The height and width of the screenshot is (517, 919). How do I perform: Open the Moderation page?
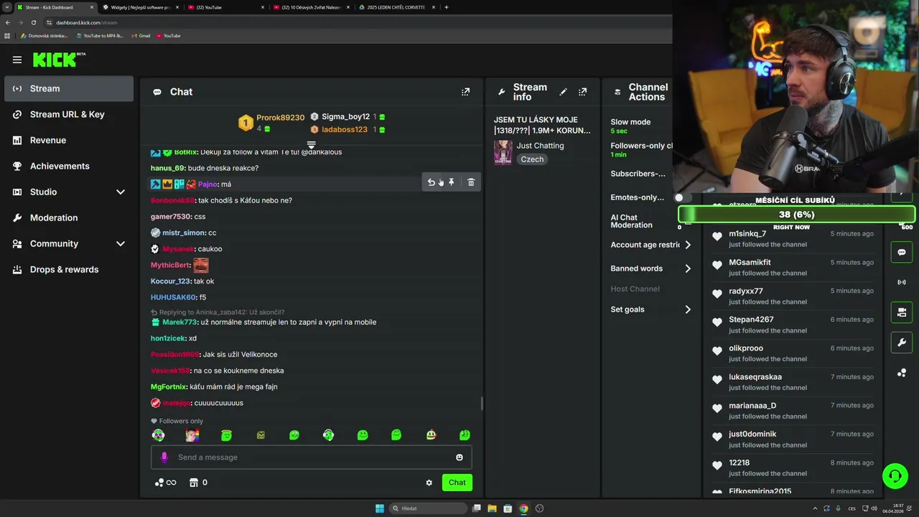click(68, 218)
